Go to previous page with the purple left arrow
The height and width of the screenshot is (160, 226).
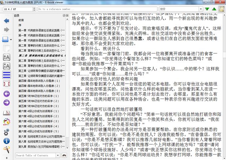[x=6, y=94]
